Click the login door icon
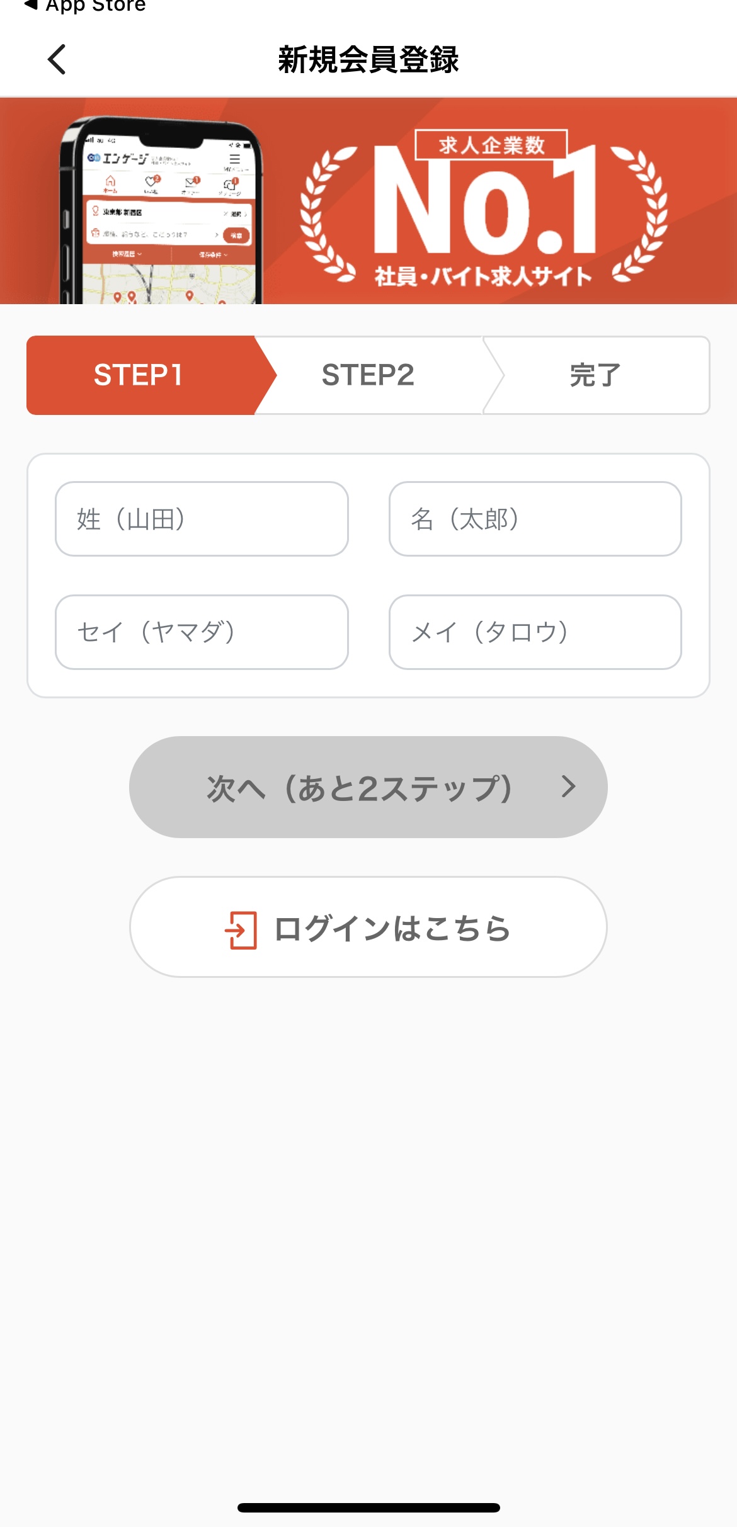The image size is (737, 1527). pyautogui.click(x=241, y=929)
